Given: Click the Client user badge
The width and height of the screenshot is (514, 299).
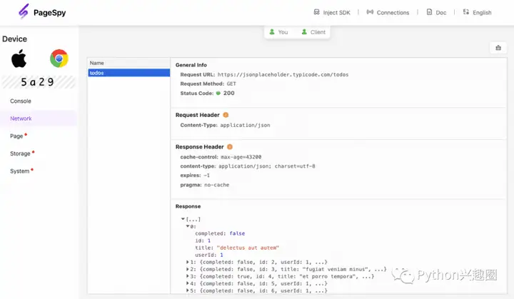Looking at the screenshot, I should (x=313, y=32).
